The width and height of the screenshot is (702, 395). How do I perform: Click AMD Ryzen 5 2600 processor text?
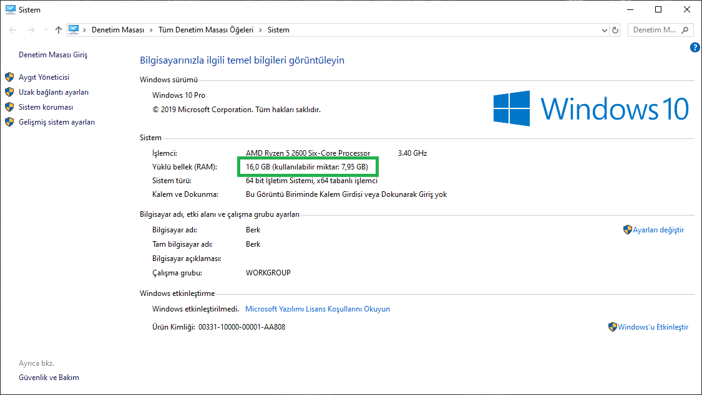(308, 153)
